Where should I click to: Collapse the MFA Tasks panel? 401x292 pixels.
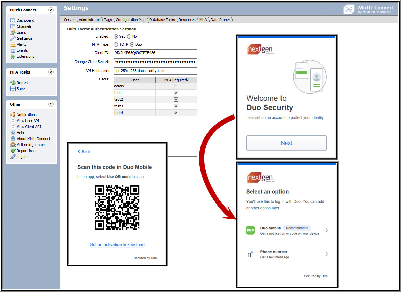pos(51,72)
